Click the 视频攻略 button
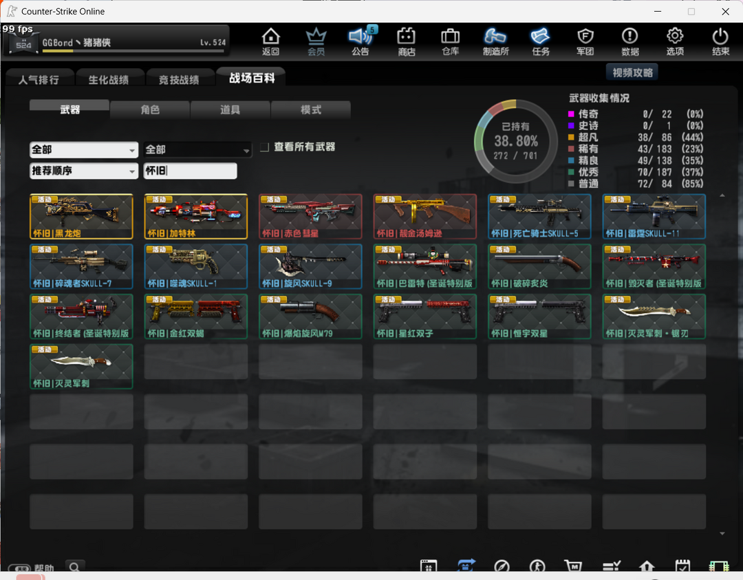The image size is (743, 580). pos(632,72)
